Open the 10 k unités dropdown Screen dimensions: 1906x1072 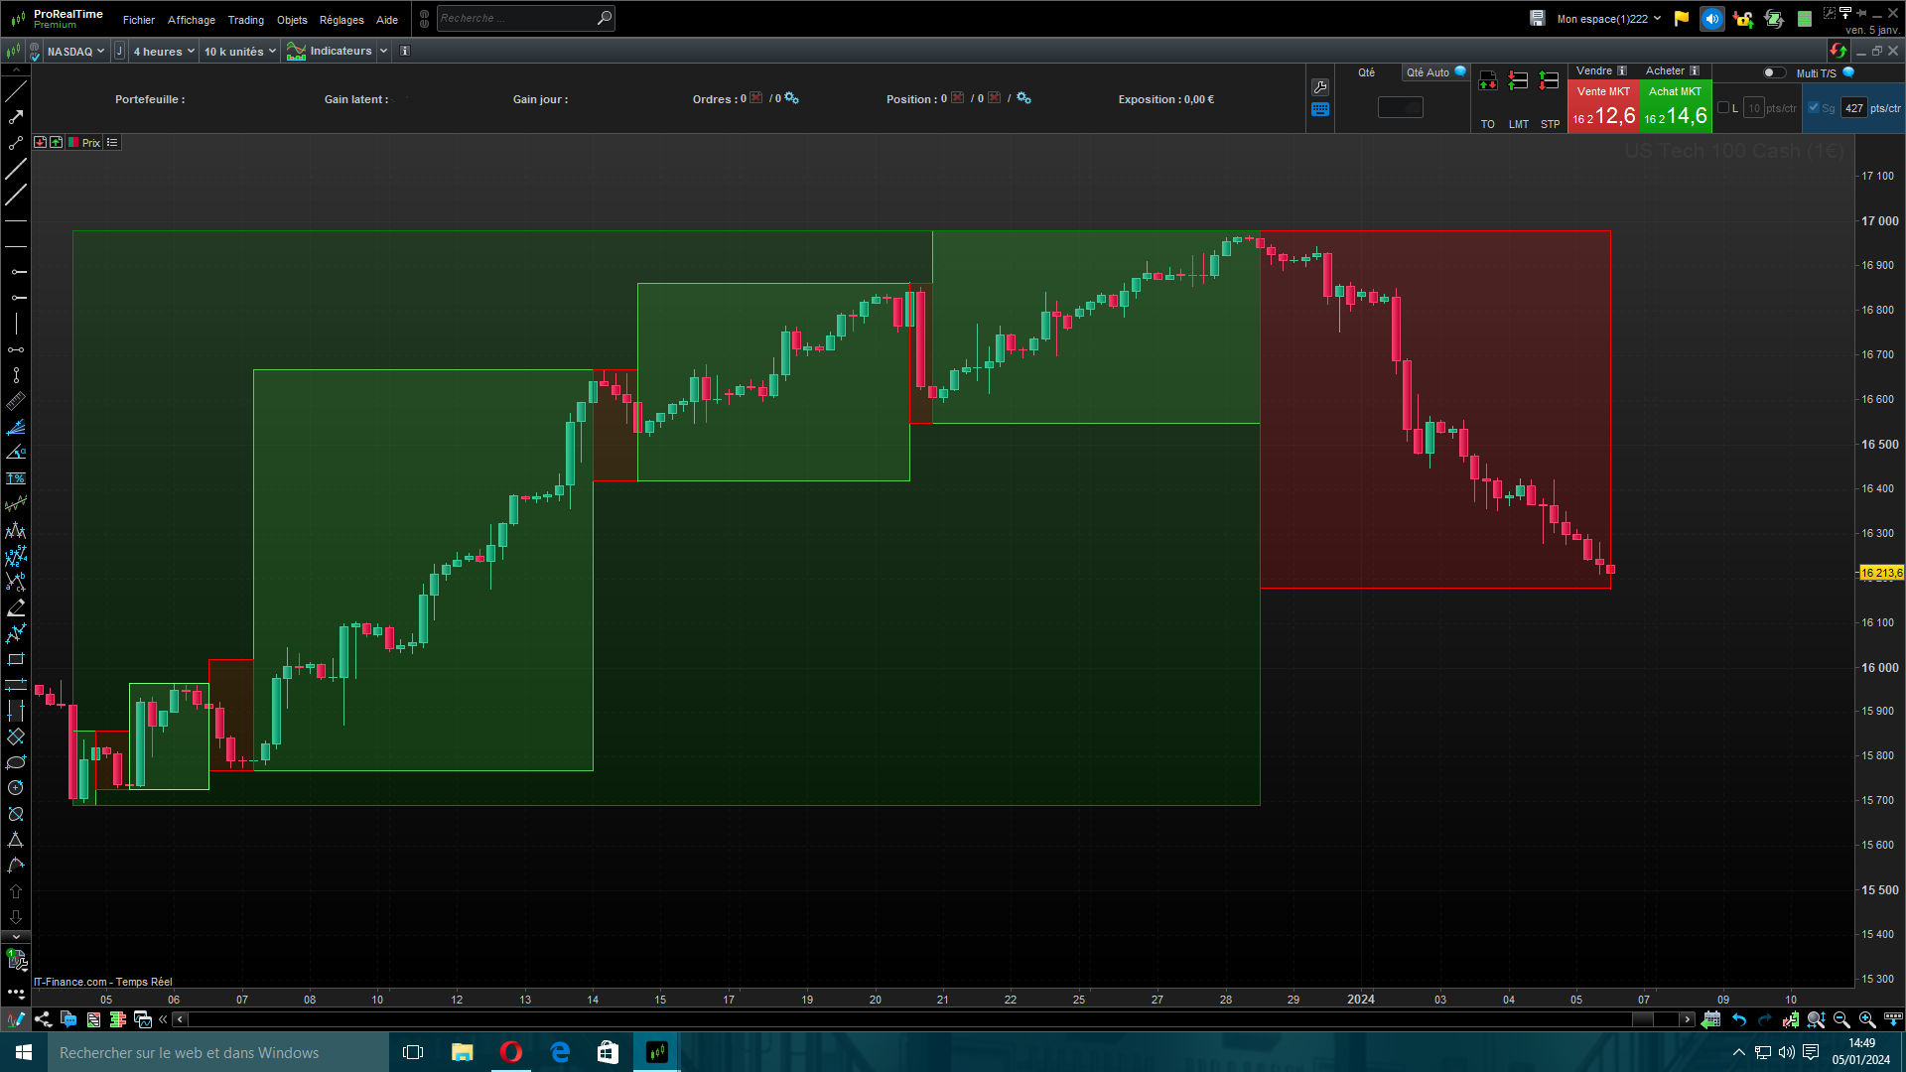point(239,52)
